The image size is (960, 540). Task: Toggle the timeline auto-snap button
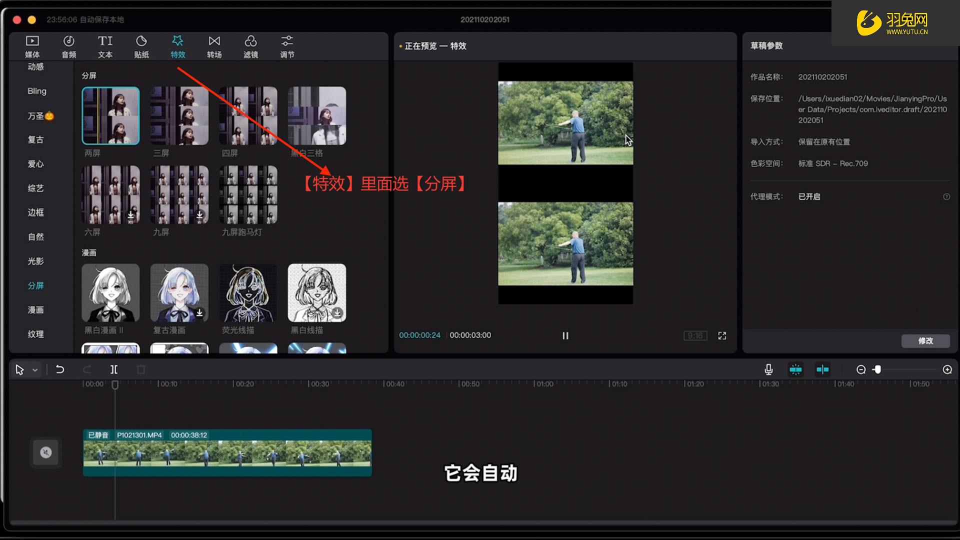pyautogui.click(x=795, y=369)
